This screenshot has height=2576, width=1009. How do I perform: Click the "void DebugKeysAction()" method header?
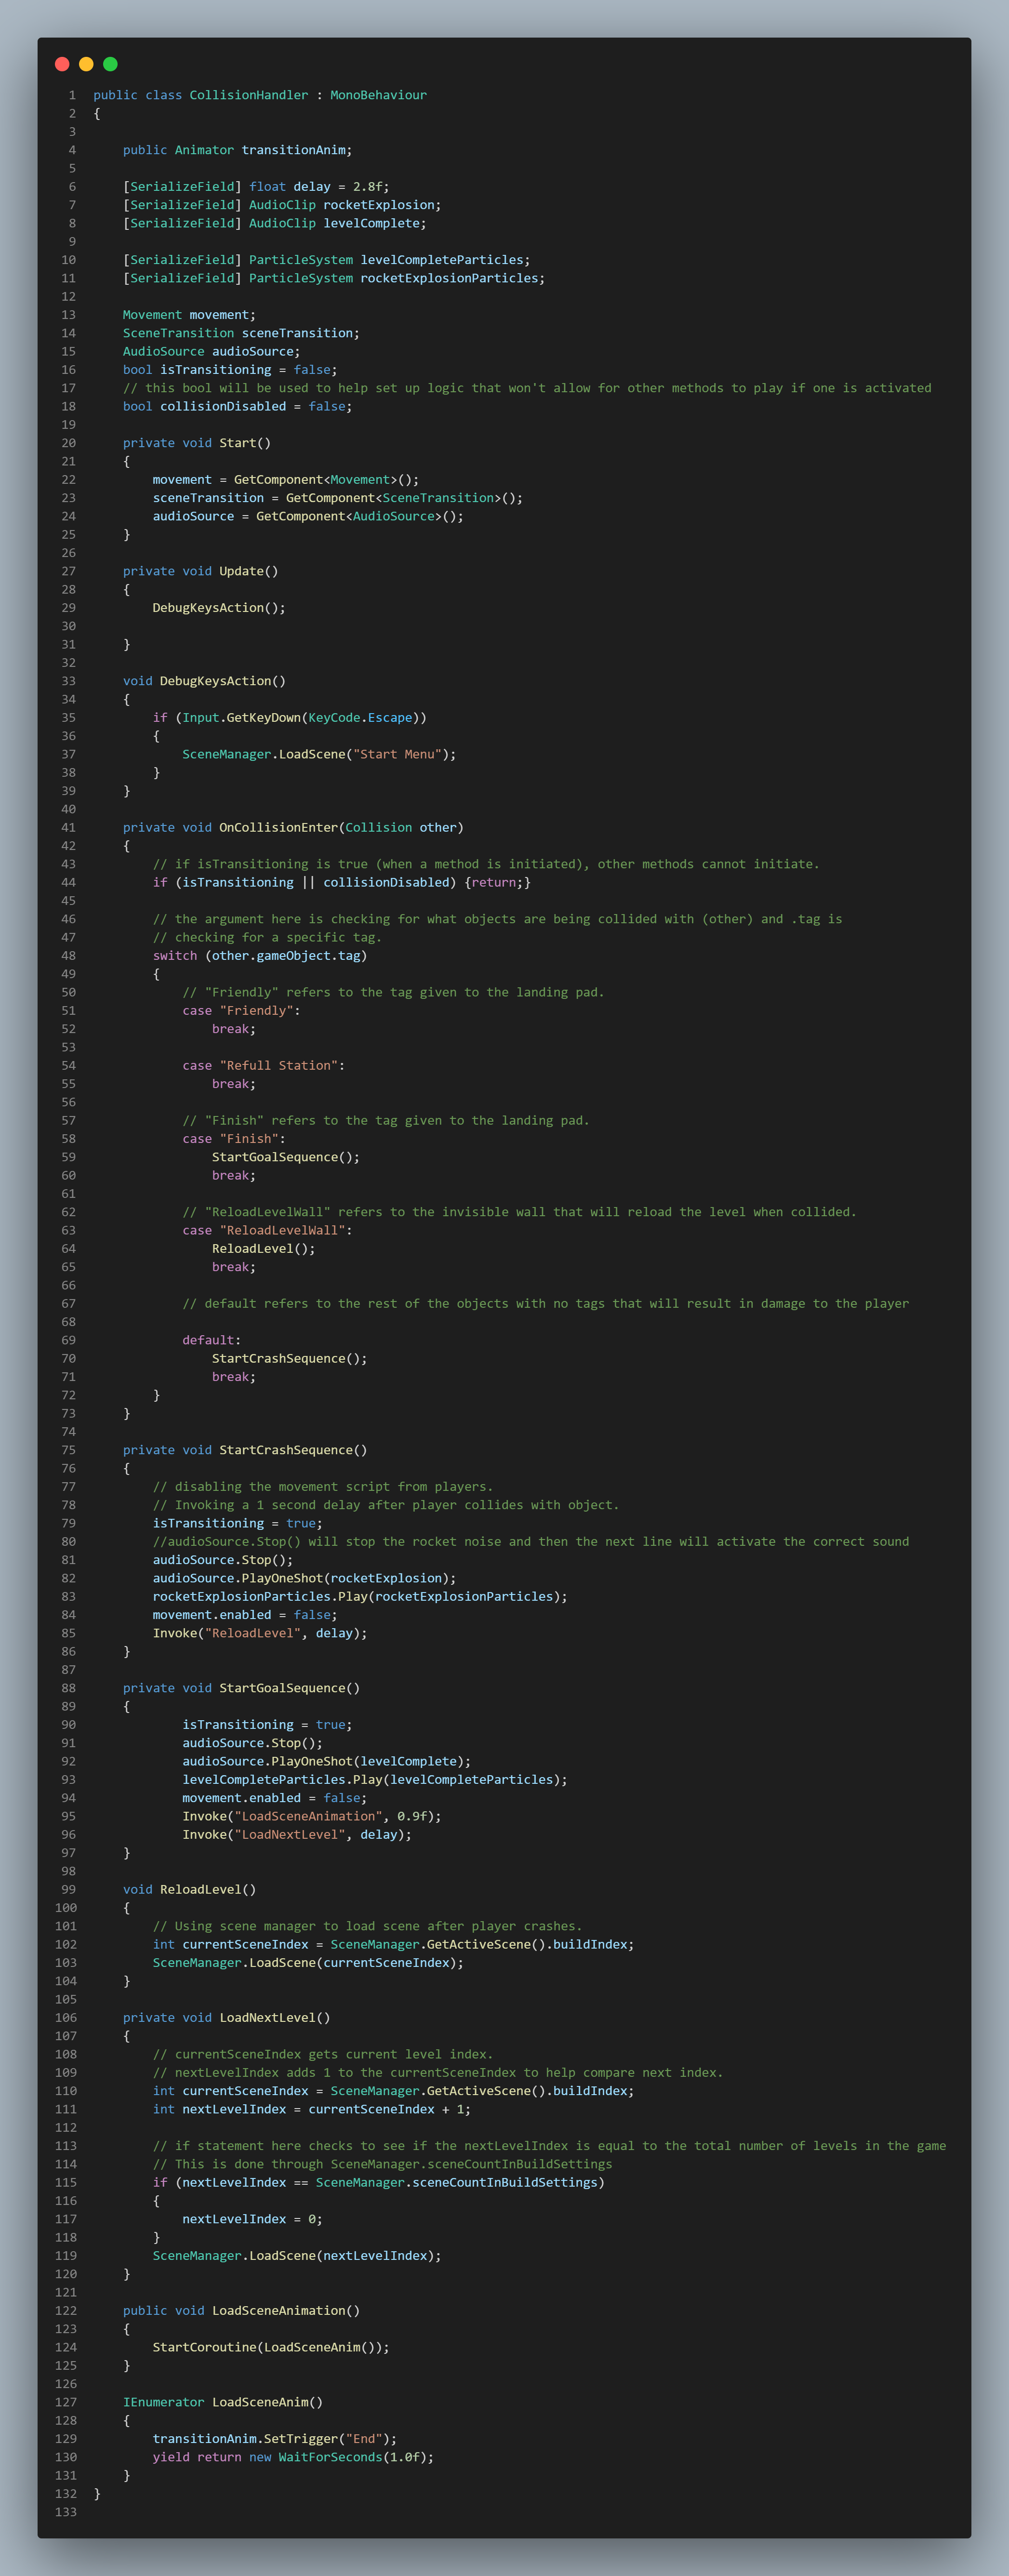(x=204, y=681)
